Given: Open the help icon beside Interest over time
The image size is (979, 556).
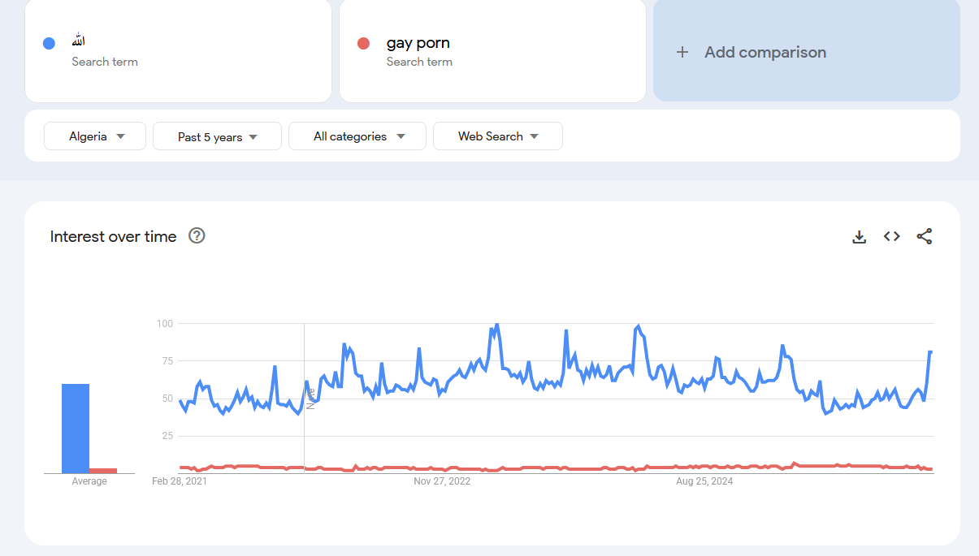Looking at the screenshot, I should click(197, 235).
